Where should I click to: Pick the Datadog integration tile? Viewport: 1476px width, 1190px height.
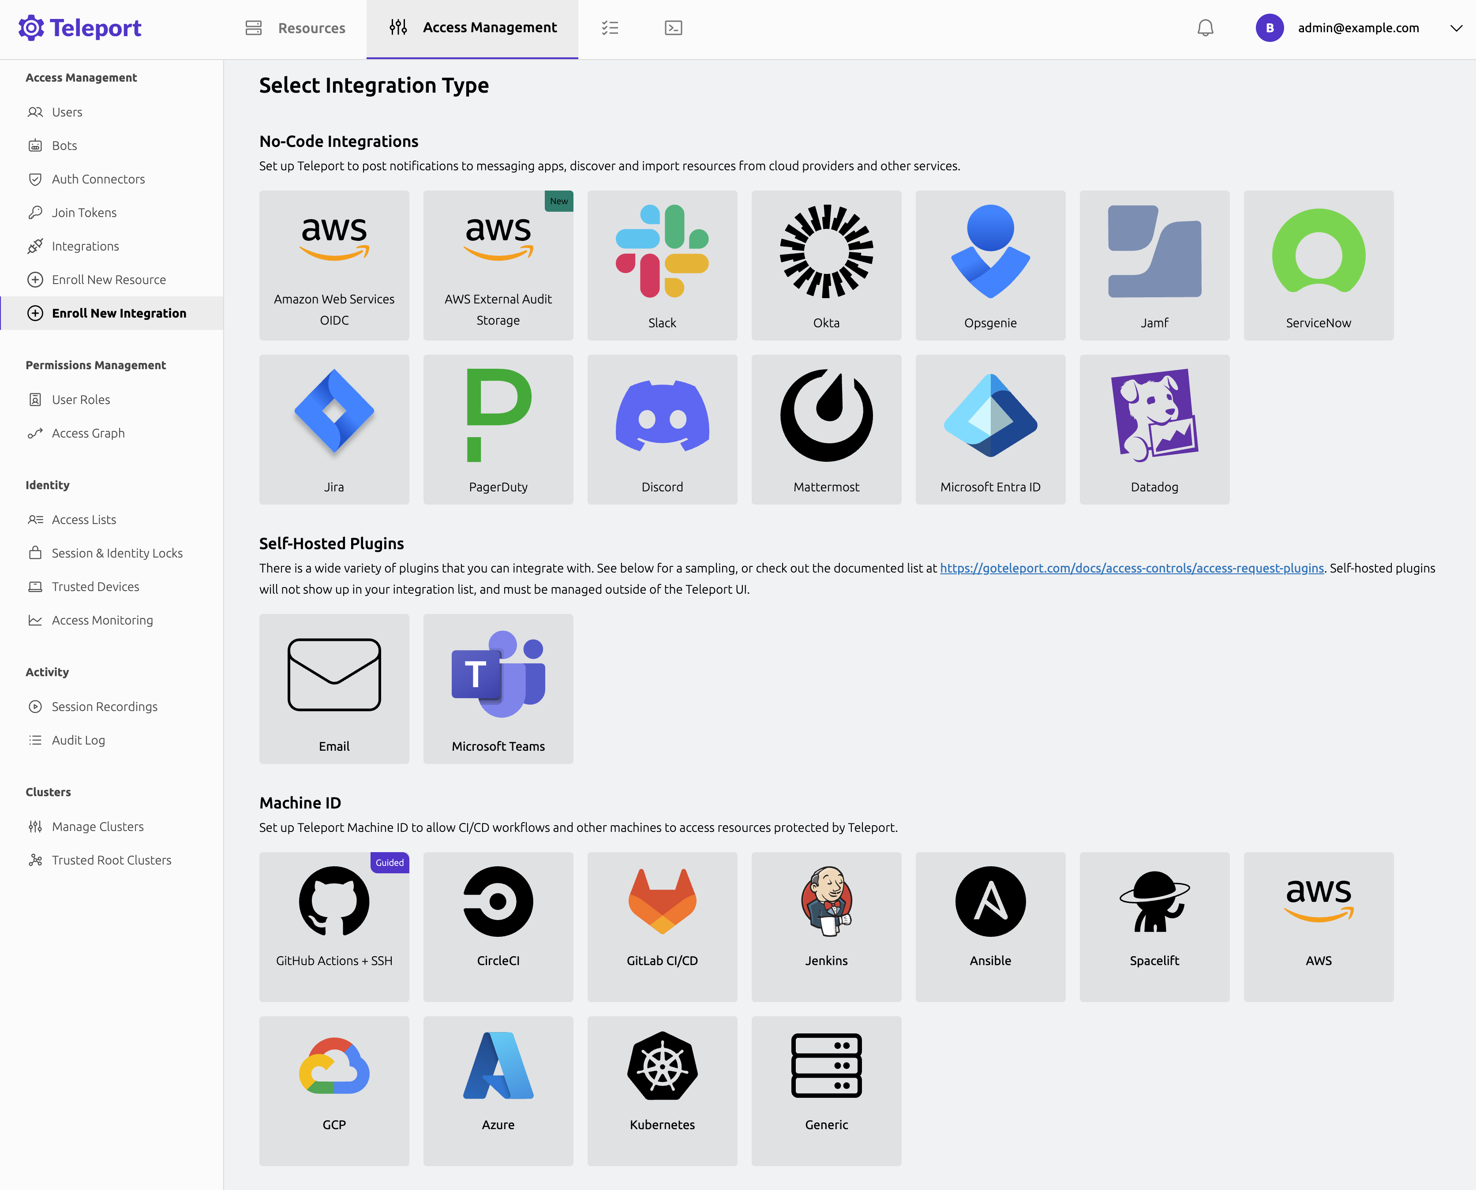pos(1154,429)
